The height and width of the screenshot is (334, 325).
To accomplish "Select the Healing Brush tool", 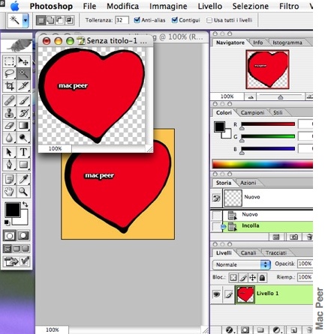I will pyautogui.click(x=10, y=101).
